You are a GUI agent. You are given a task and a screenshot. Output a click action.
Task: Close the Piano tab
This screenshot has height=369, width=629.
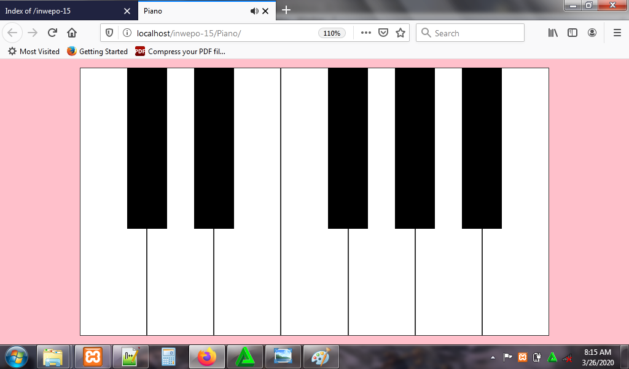(265, 11)
